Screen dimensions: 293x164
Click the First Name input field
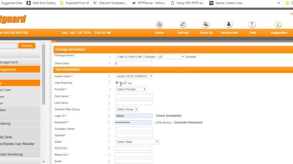[x=134, y=96]
